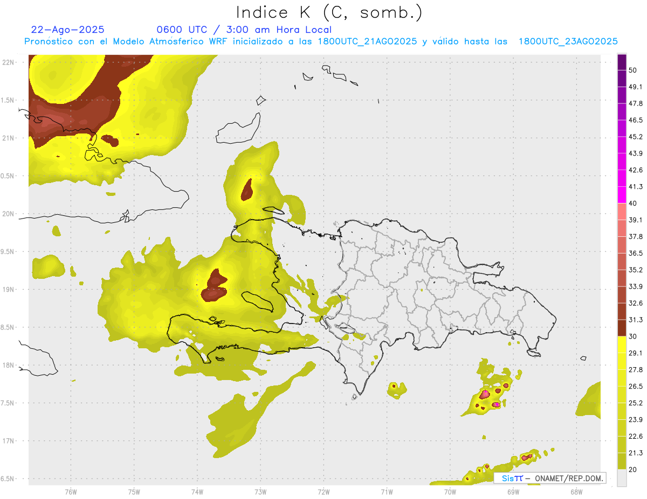Viewport: 647px width, 499px height.
Task: Click the colorbar value '33.9'
Action: [x=636, y=286]
